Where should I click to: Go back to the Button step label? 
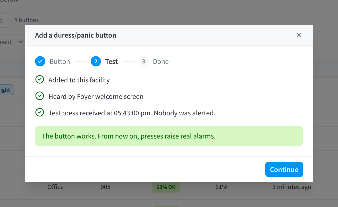click(60, 62)
